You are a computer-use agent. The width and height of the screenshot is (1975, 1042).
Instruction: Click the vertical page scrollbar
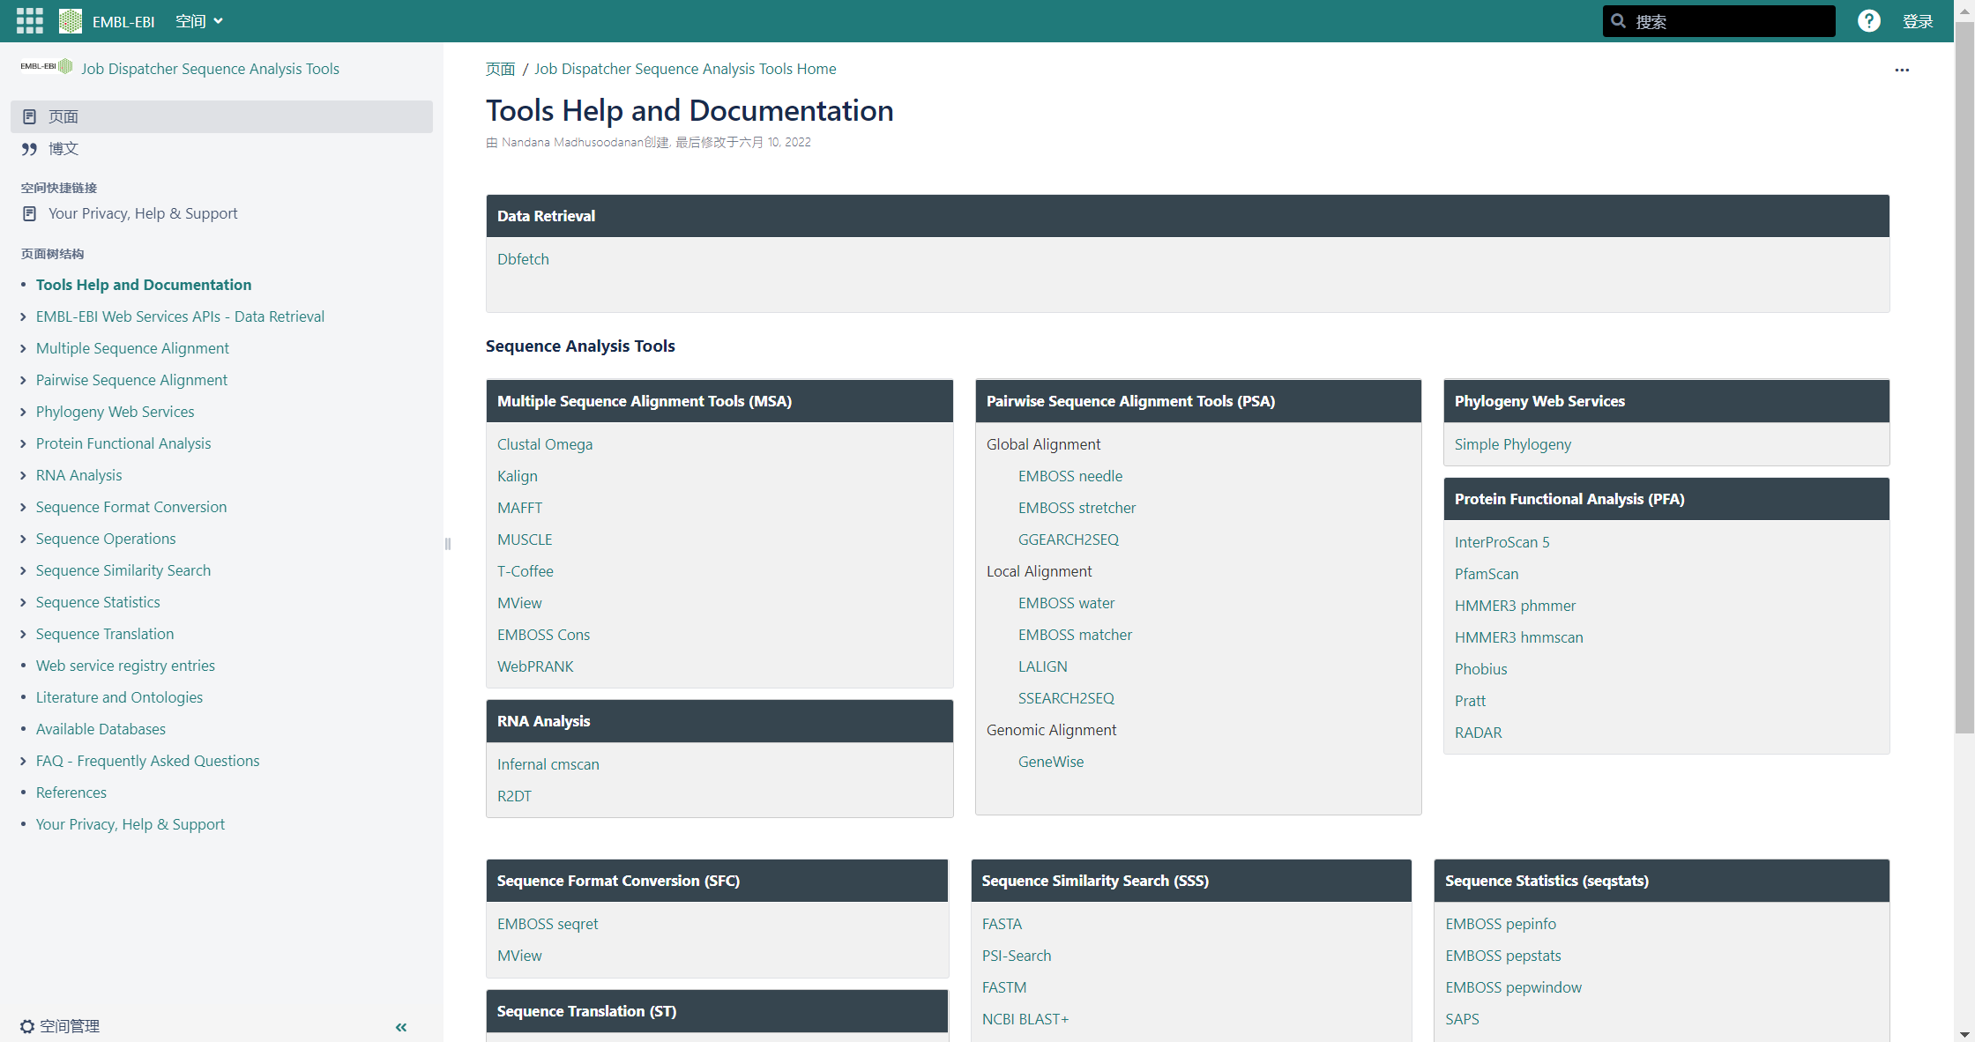pyautogui.click(x=1964, y=379)
